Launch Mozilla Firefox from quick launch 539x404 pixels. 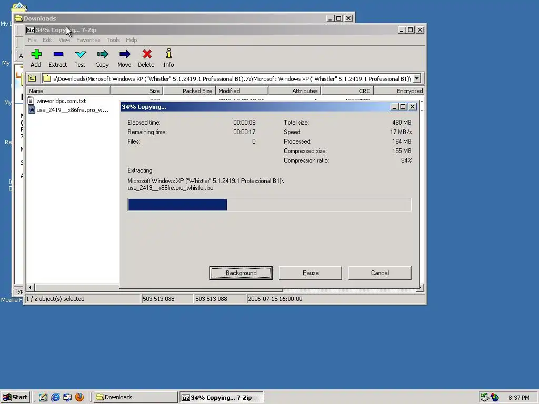click(79, 397)
